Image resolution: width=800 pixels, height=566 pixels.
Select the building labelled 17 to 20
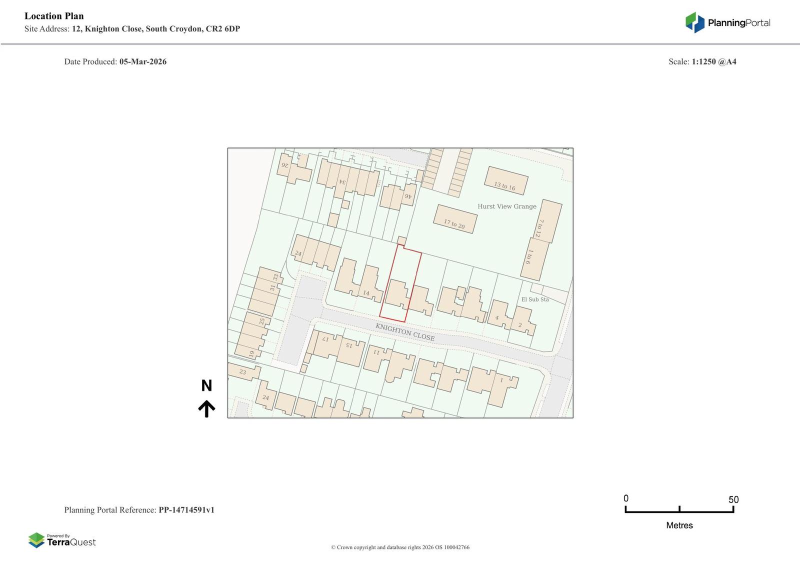(x=455, y=219)
